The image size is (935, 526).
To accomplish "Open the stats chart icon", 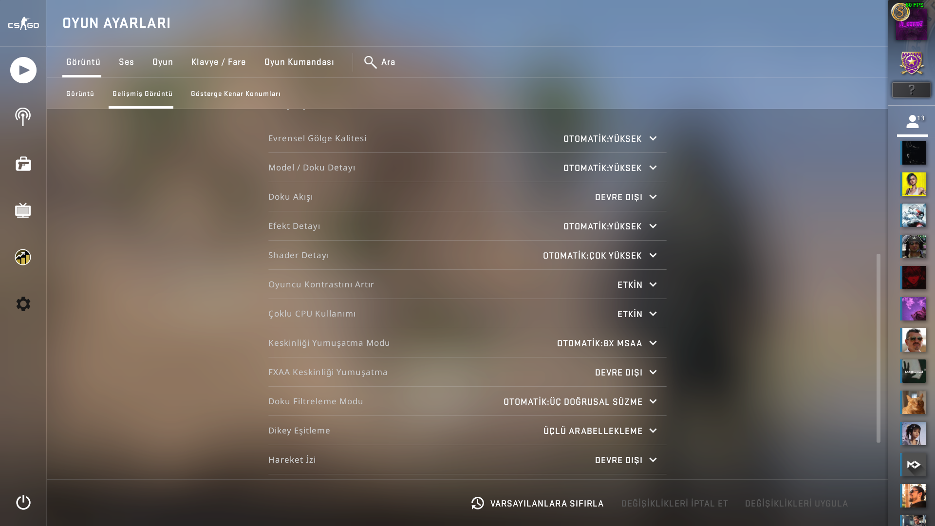I will tap(23, 257).
